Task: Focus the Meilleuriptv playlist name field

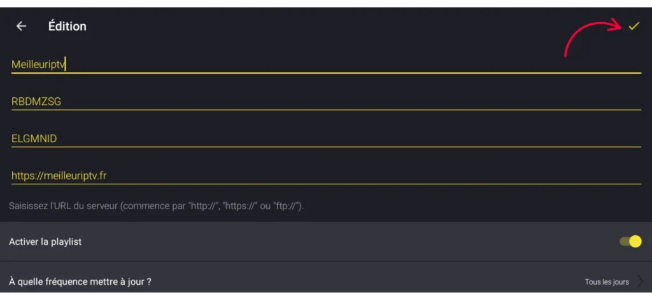Action: (x=38, y=64)
